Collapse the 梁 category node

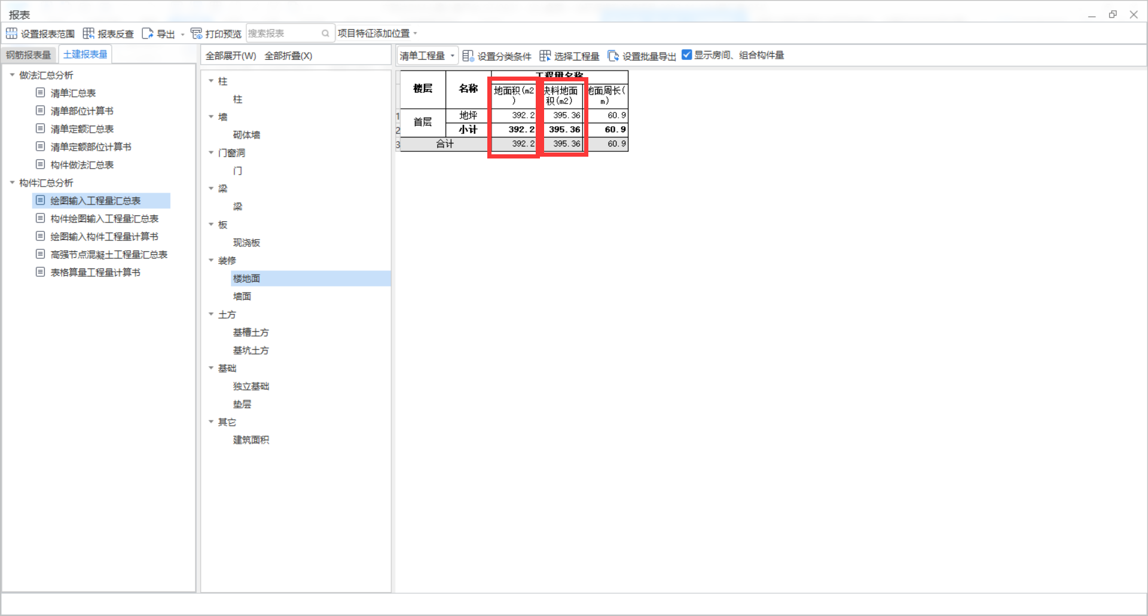click(x=211, y=188)
